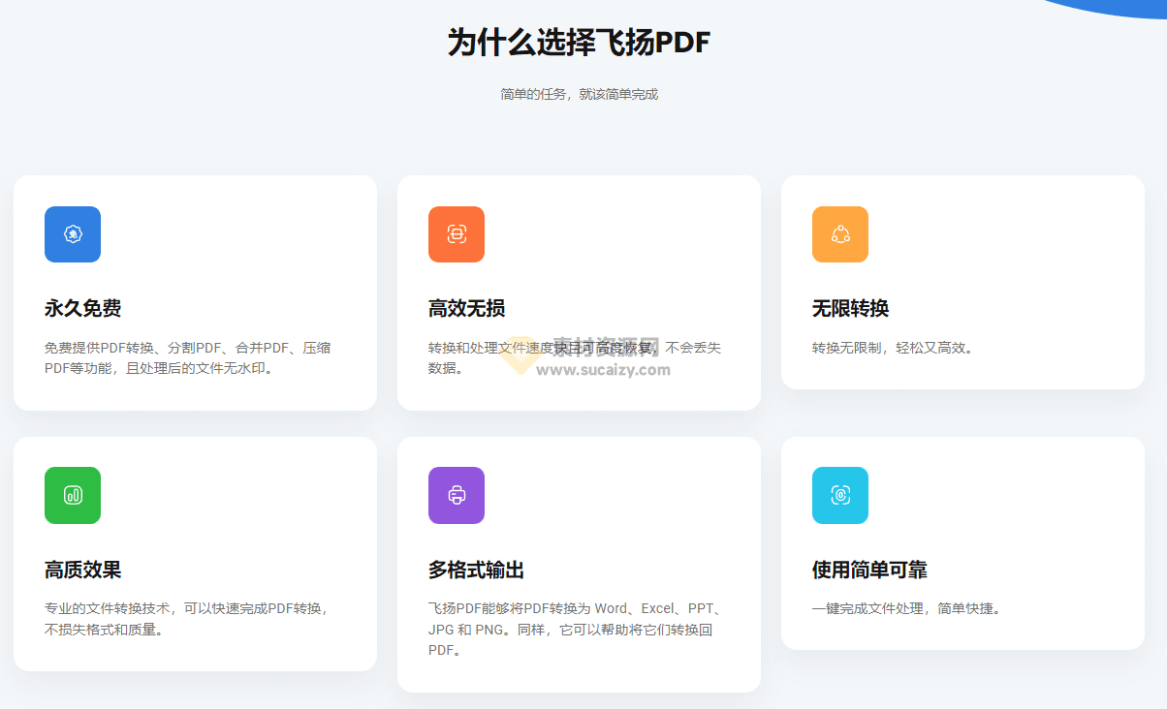Select the yellow 无限转换 conversion icon

tap(839, 233)
